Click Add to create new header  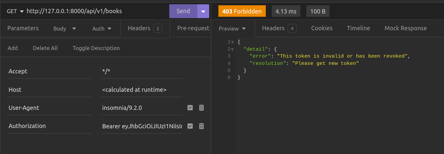[x=13, y=48]
